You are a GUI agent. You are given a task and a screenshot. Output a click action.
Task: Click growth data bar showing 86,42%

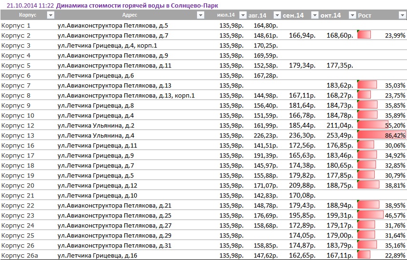[x=381, y=135]
